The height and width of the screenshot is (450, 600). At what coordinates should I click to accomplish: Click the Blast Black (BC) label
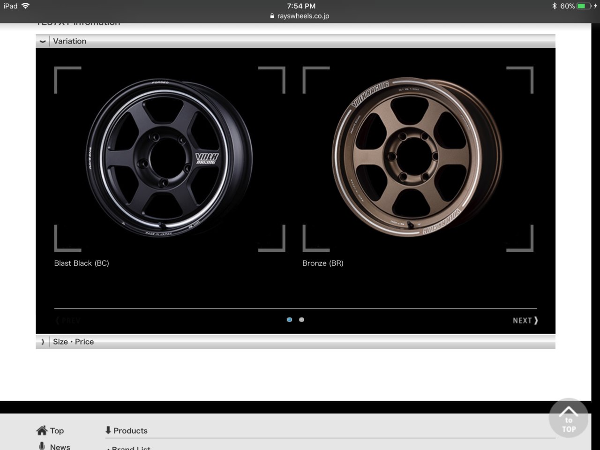click(82, 263)
